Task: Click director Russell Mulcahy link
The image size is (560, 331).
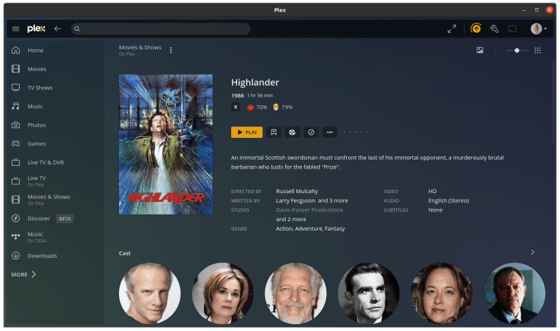Action: (x=297, y=191)
